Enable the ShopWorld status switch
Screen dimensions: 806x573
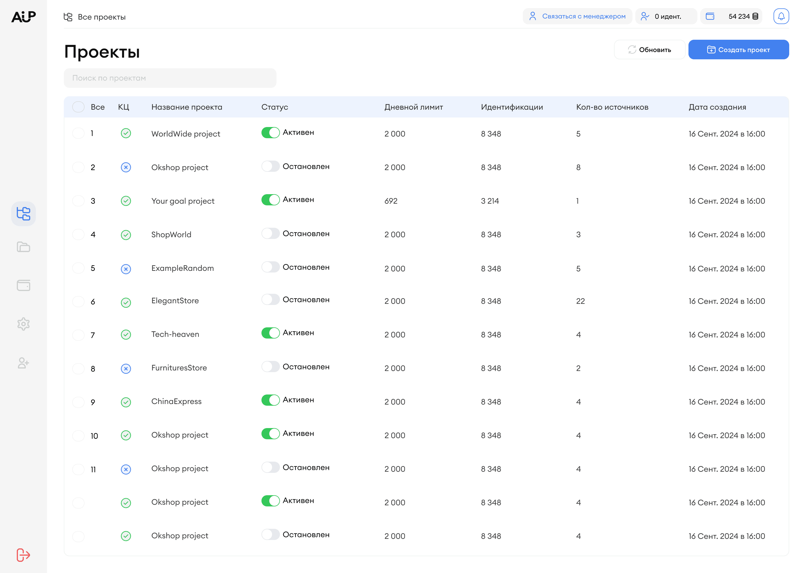tap(270, 234)
